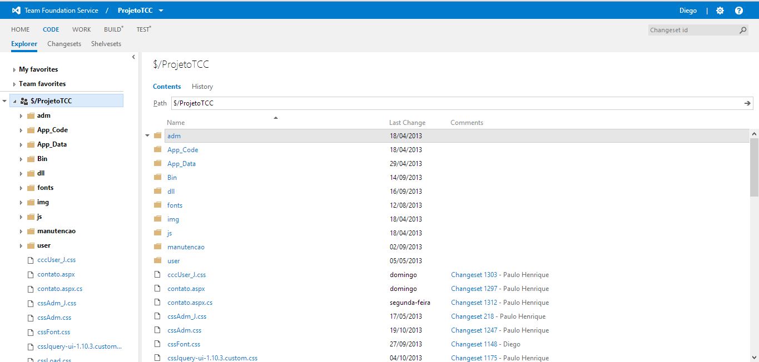
Task: Expand the img folder in the tree
Action: [x=21, y=203]
